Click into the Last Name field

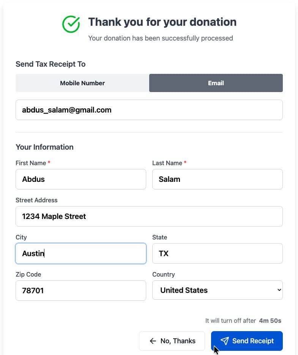[218, 179]
